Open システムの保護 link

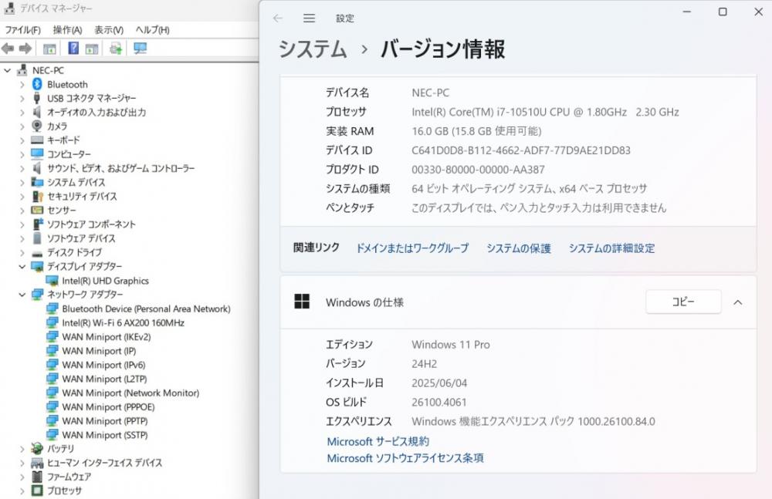pos(519,248)
